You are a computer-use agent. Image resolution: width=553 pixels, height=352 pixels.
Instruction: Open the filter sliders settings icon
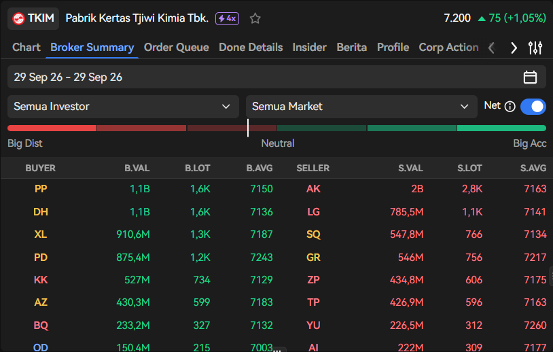[535, 48]
